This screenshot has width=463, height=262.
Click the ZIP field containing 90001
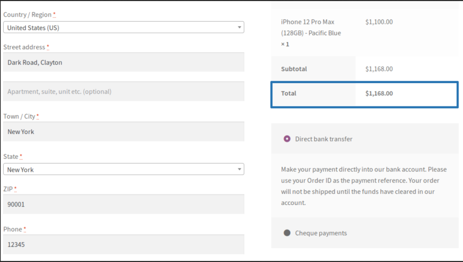pos(123,204)
